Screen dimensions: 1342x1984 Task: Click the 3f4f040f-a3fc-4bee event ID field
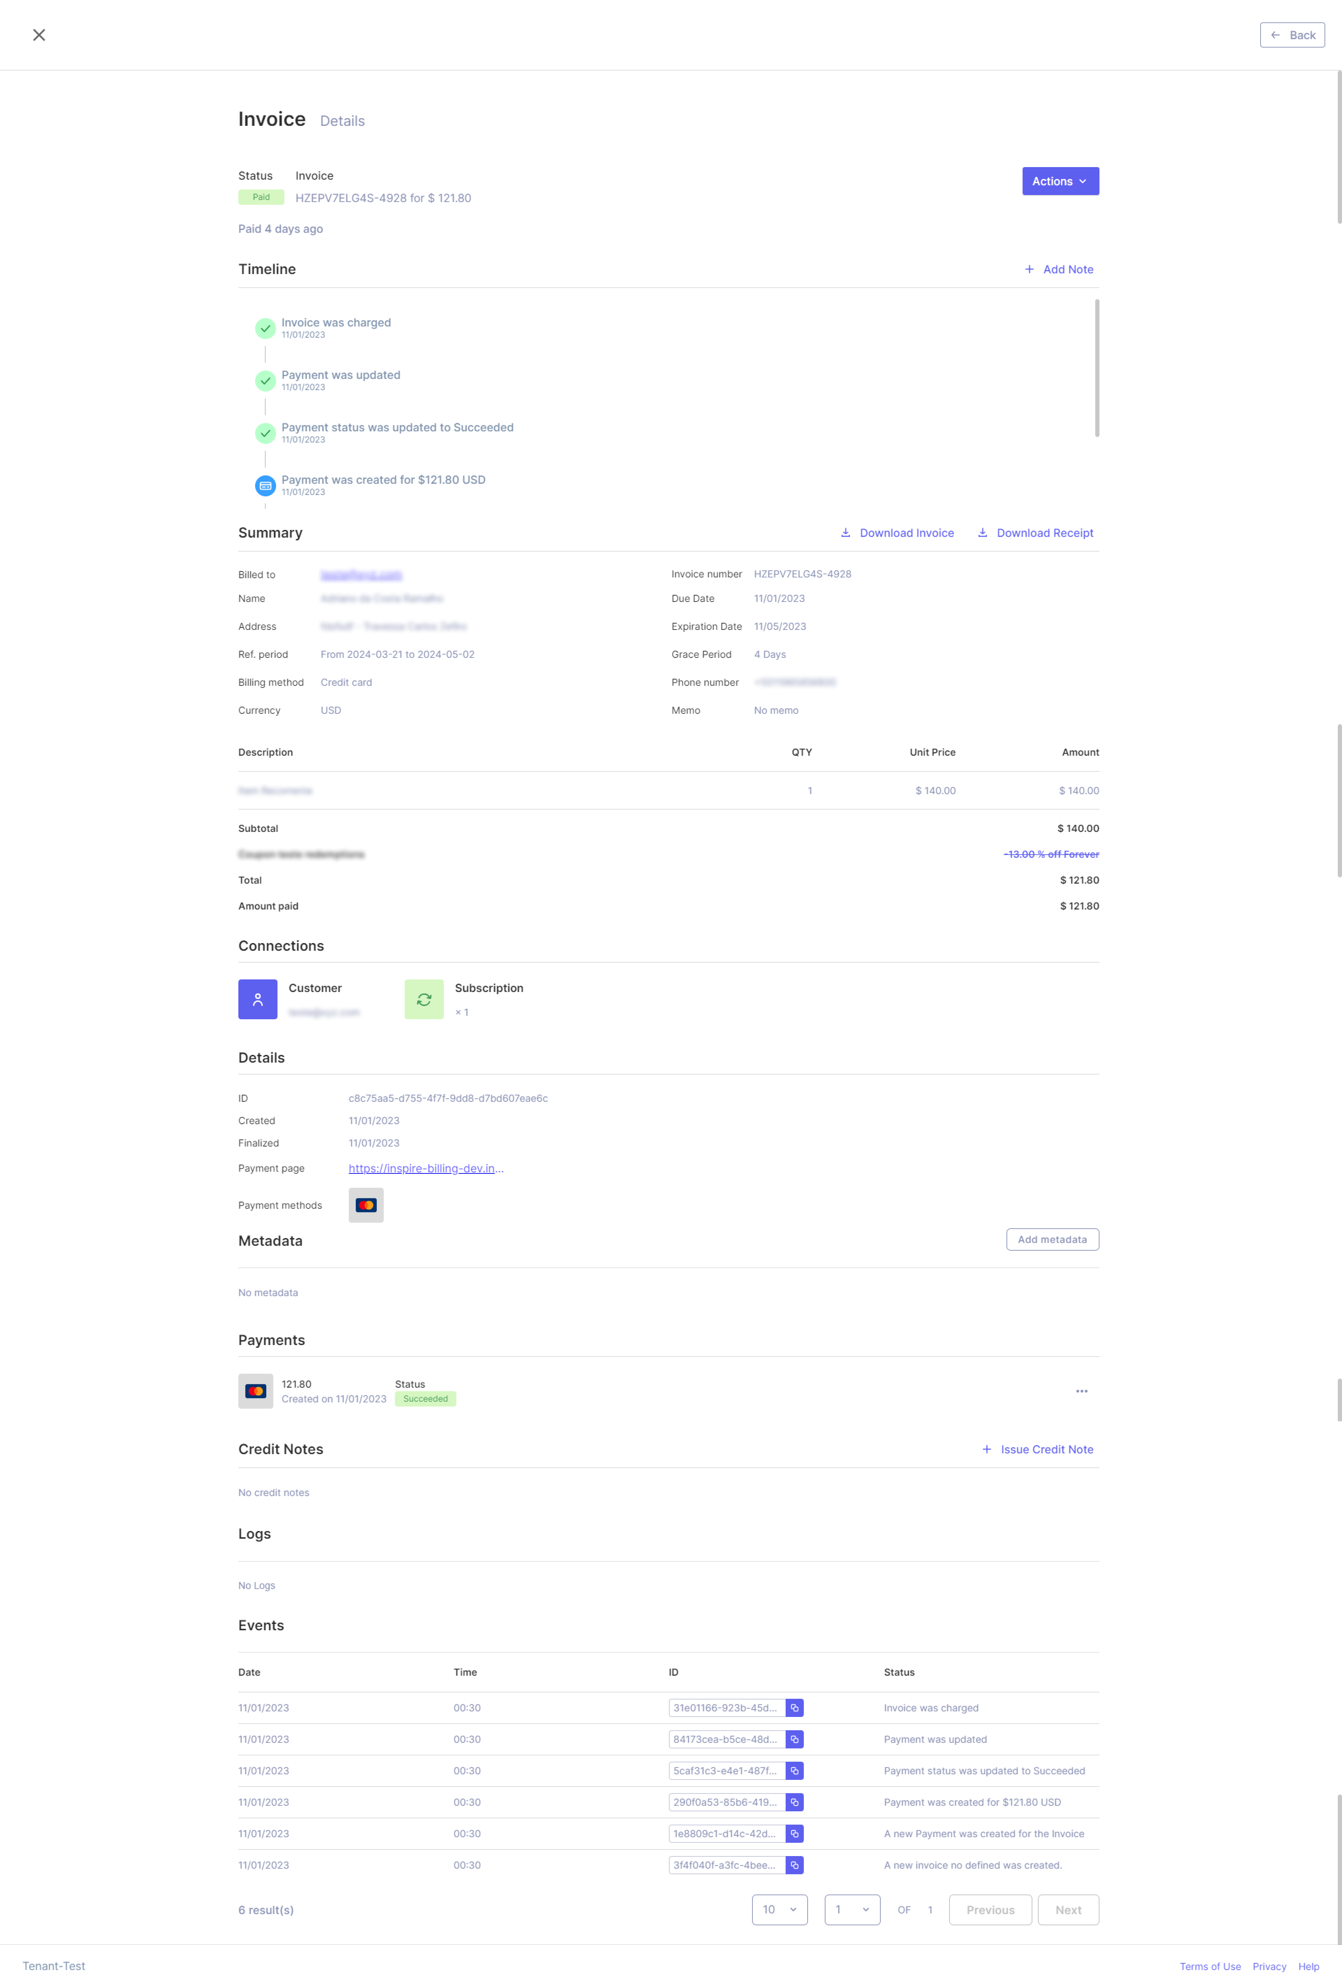pos(727,1866)
